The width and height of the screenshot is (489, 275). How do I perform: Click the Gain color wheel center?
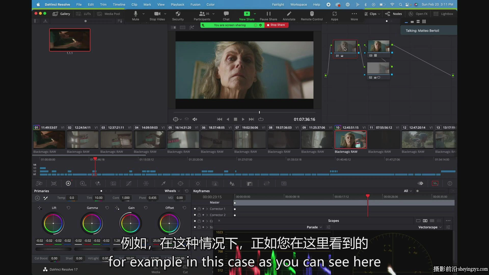click(x=130, y=223)
